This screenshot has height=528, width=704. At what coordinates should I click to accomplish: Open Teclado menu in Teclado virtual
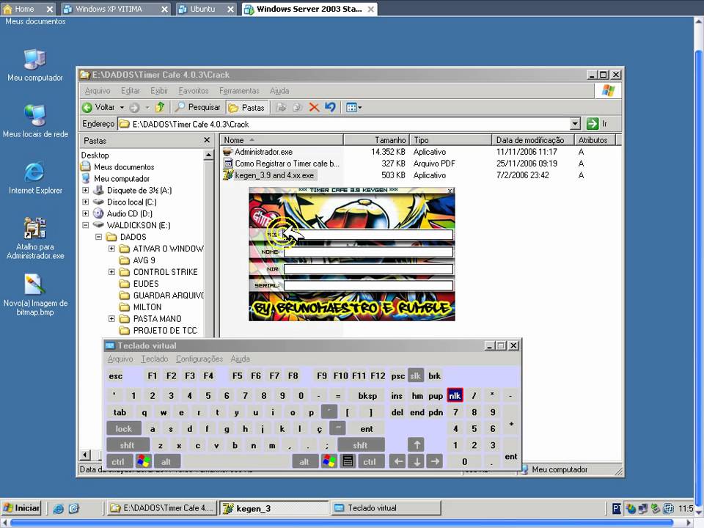point(155,359)
